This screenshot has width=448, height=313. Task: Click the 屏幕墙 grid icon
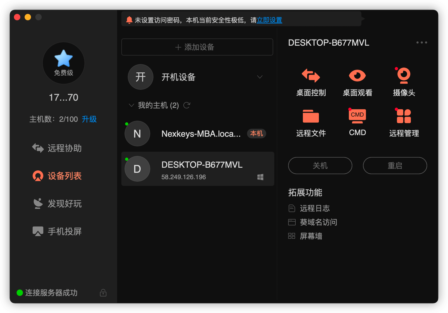(x=292, y=236)
